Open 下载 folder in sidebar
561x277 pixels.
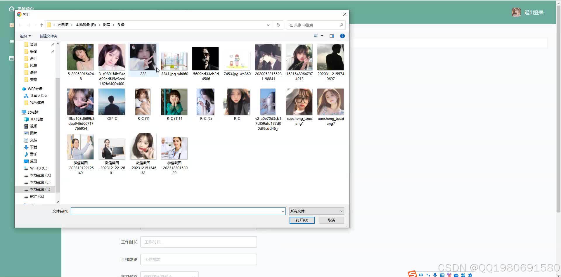[x=33, y=147]
